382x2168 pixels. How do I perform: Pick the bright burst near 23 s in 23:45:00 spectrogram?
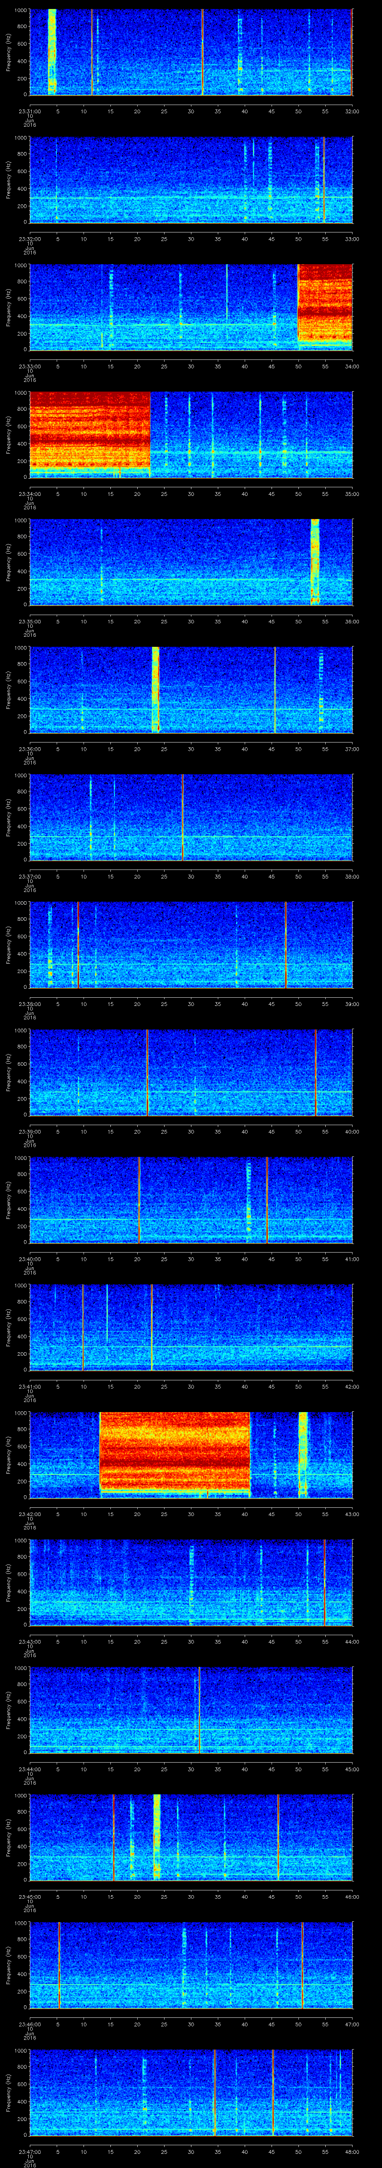[156, 1837]
